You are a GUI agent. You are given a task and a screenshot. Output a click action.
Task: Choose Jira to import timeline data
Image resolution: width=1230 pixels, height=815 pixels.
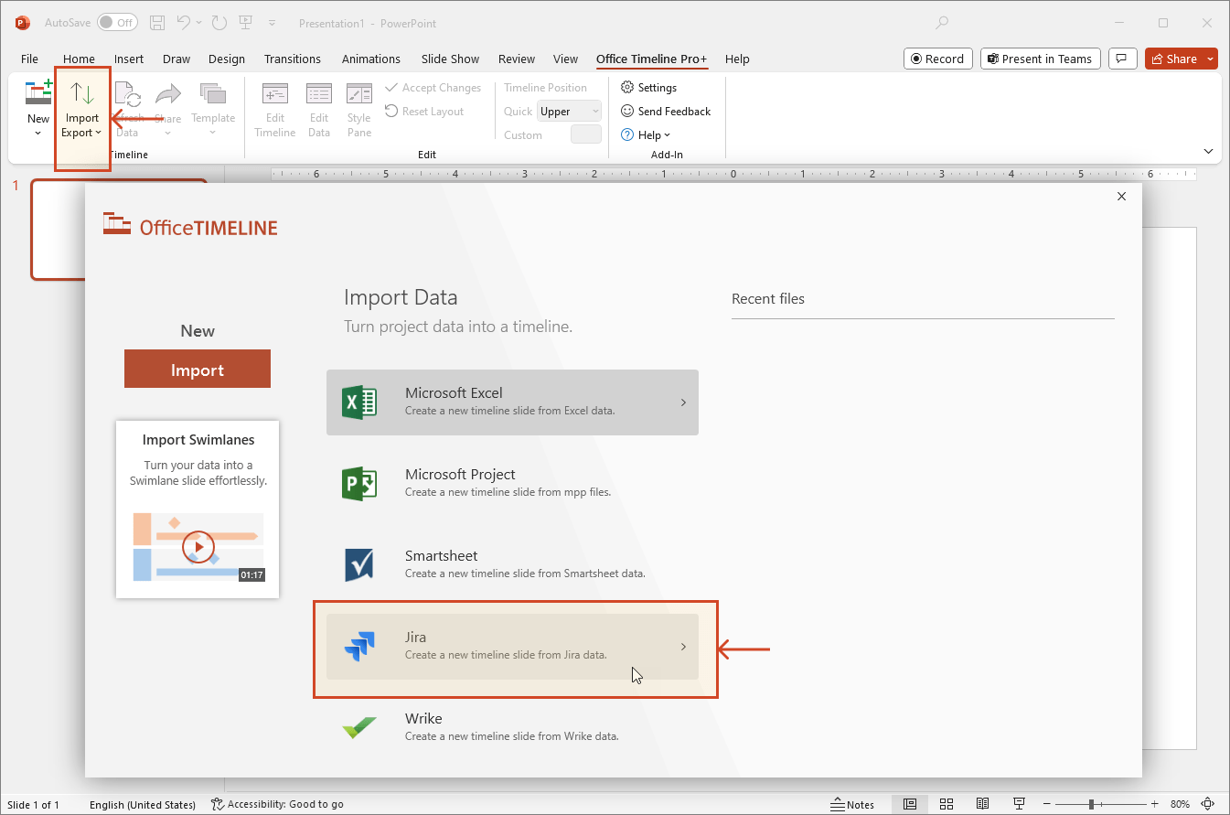click(x=512, y=646)
